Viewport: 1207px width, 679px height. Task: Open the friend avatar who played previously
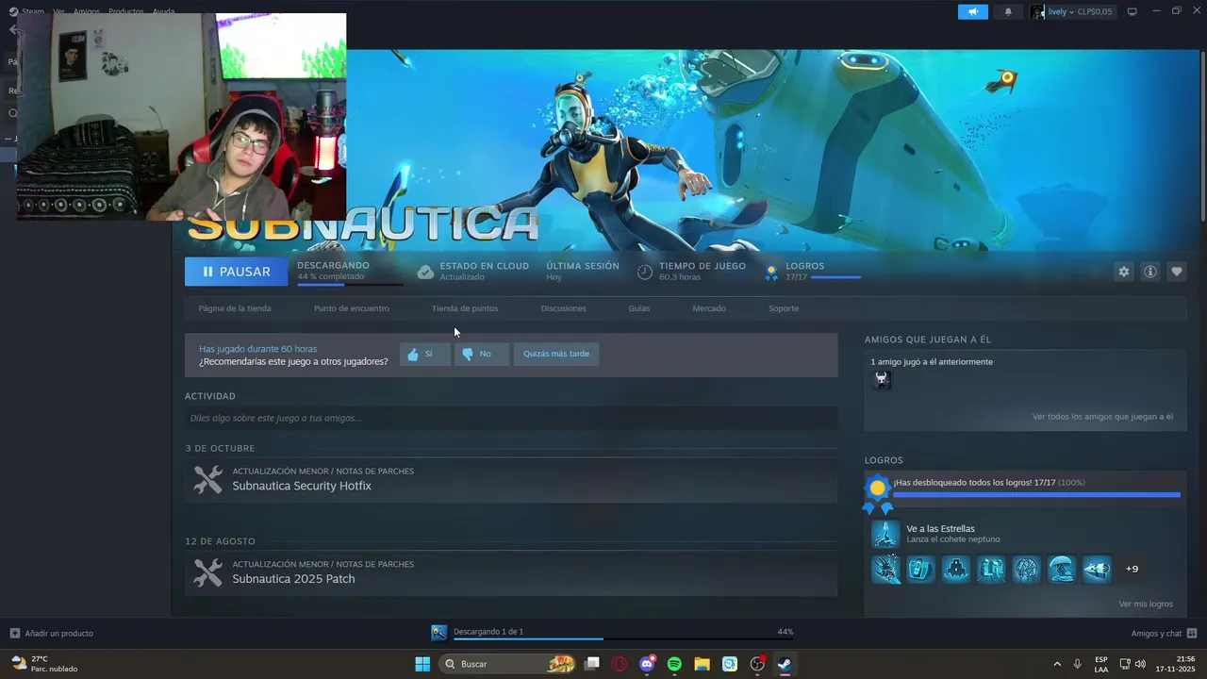[x=882, y=380]
